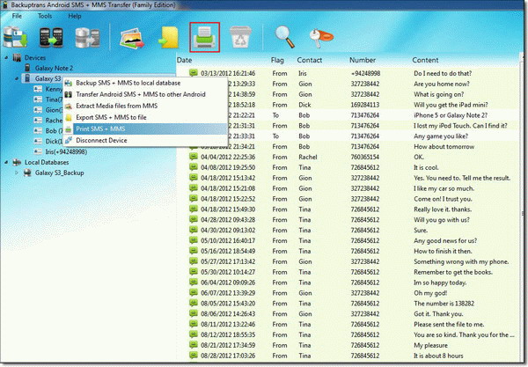Image resolution: width=528 pixels, height=367 pixels.
Task: Choose Print SMS + MMS in context menu
Action: pyautogui.click(x=145, y=128)
